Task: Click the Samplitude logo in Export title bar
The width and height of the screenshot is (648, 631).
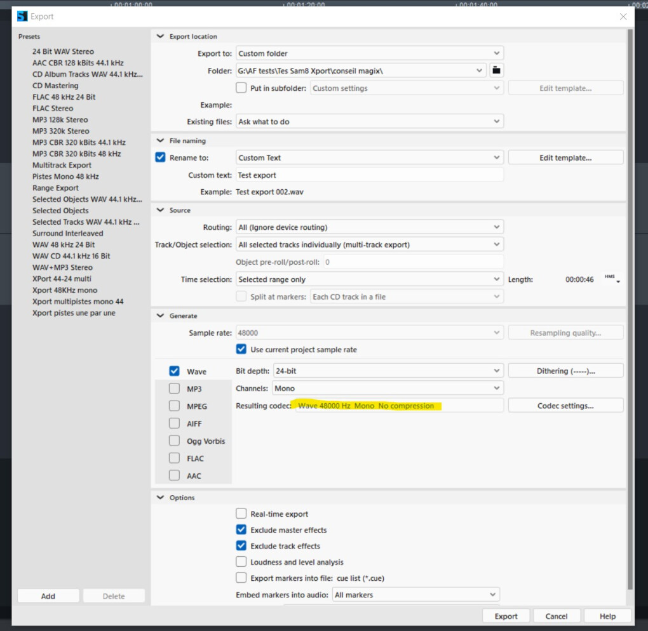Action: click(22, 17)
